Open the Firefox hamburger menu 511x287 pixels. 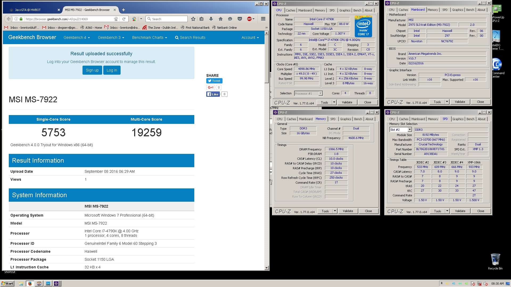coord(263,19)
